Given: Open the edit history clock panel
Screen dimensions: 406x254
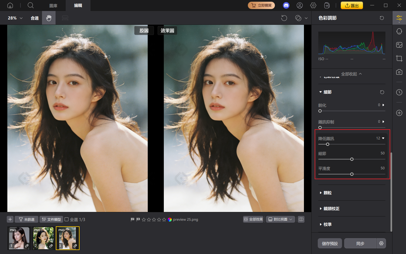Looking at the screenshot, I should [x=399, y=92].
